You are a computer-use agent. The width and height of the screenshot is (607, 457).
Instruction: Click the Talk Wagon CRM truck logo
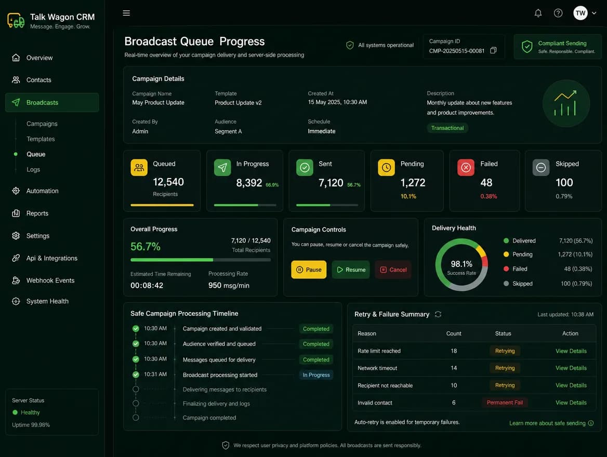coord(16,20)
